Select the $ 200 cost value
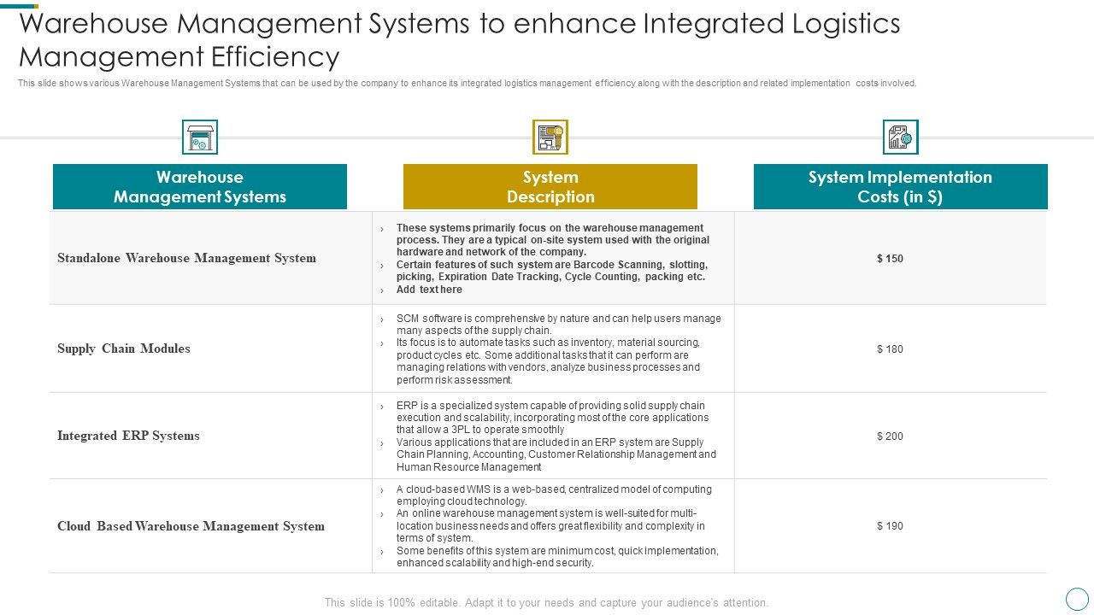The height and width of the screenshot is (615, 1094). (889, 436)
